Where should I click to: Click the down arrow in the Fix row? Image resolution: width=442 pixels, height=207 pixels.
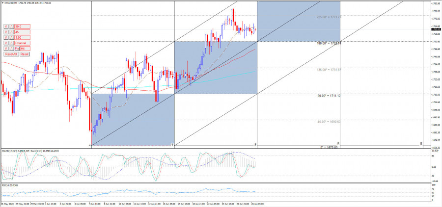[5, 49]
